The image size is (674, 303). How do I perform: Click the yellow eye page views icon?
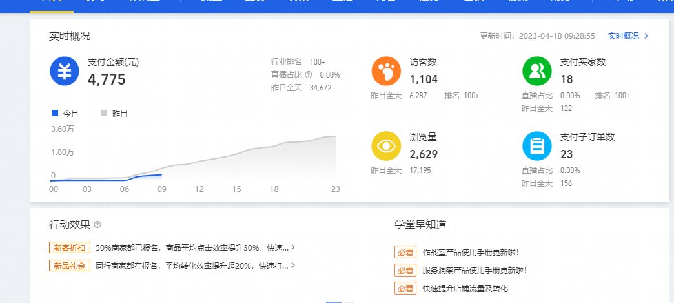pyautogui.click(x=387, y=146)
